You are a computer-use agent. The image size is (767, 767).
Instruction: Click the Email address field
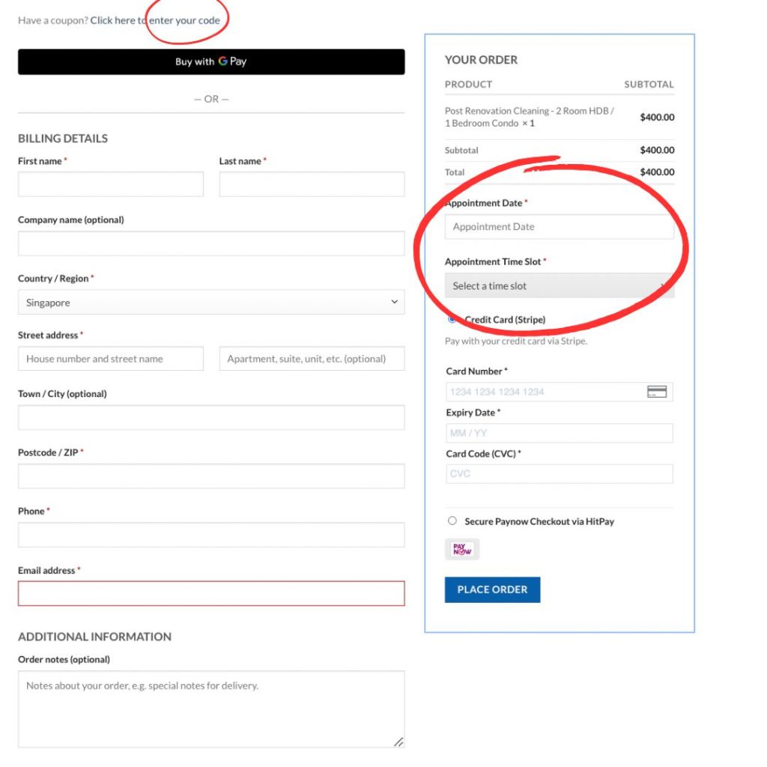pyautogui.click(x=211, y=593)
